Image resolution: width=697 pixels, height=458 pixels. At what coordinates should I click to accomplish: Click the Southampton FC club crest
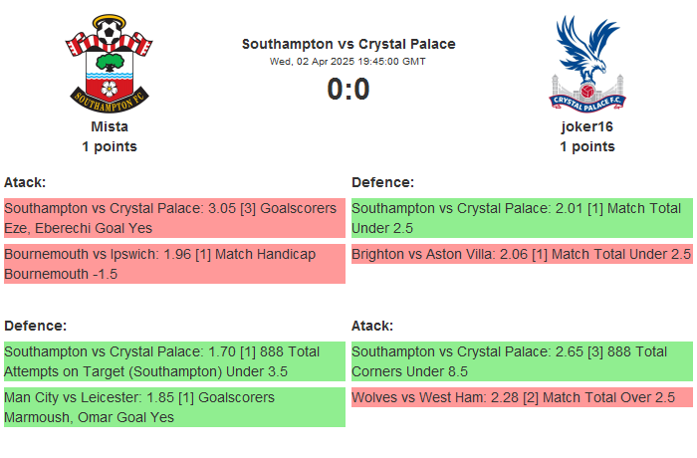[x=110, y=62]
